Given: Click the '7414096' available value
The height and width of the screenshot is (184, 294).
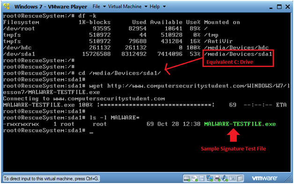Looking at the screenshot, I should tap(169, 54).
